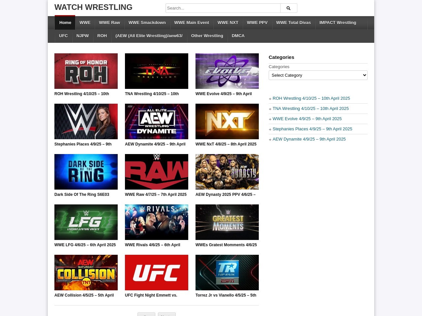422x316 pixels.
Task: Click the WATCH WRESTLING site title
Action: tap(93, 7)
